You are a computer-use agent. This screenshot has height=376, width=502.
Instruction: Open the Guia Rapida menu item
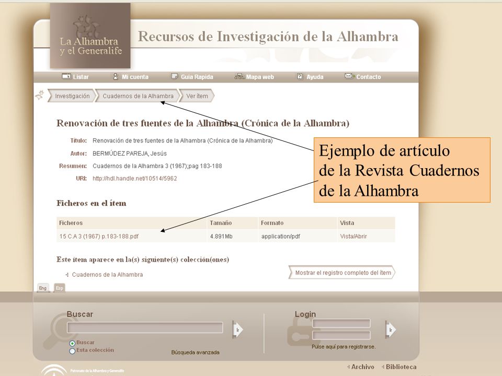click(192, 77)
